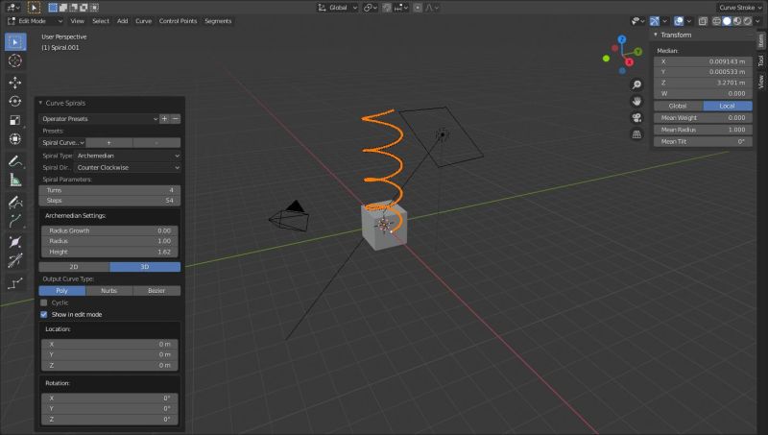This screenshot has height=435, width=768.
Task: Set output curve type to Nurbs
Action: 109,291
